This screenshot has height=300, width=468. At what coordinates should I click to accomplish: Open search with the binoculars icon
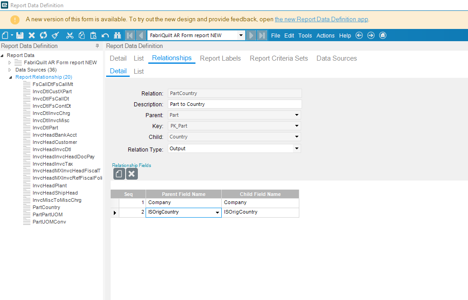click(117, 35)
